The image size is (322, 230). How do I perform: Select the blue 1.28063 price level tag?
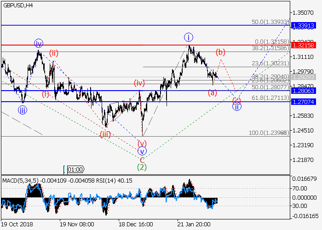click(x=304, y=91)
